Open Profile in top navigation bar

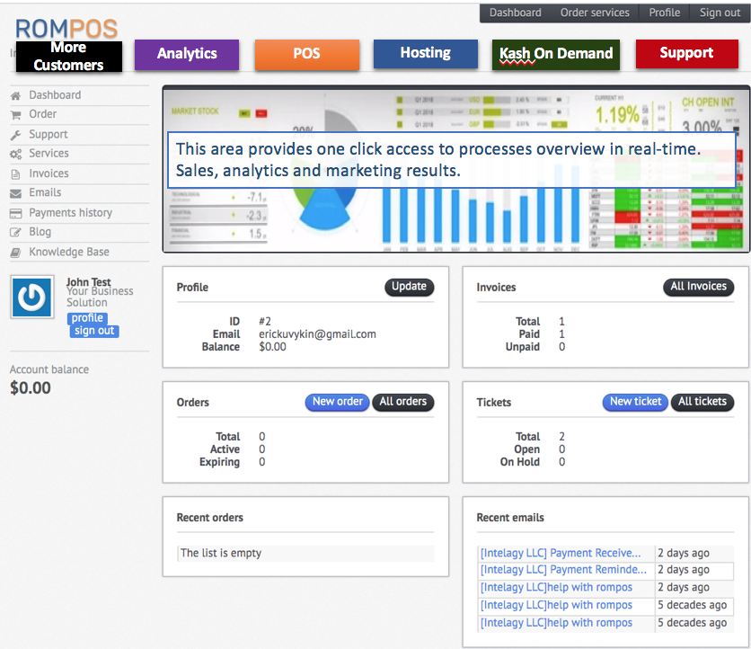664,13
